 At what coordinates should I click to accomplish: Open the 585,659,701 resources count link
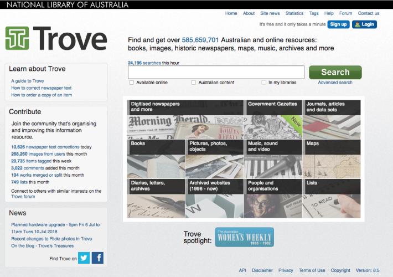coord(200,40)
